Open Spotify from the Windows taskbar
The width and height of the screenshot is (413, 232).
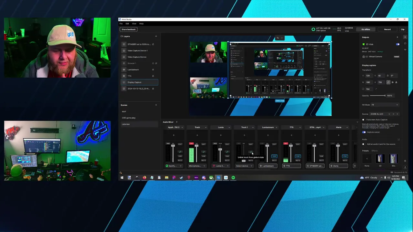233,178
